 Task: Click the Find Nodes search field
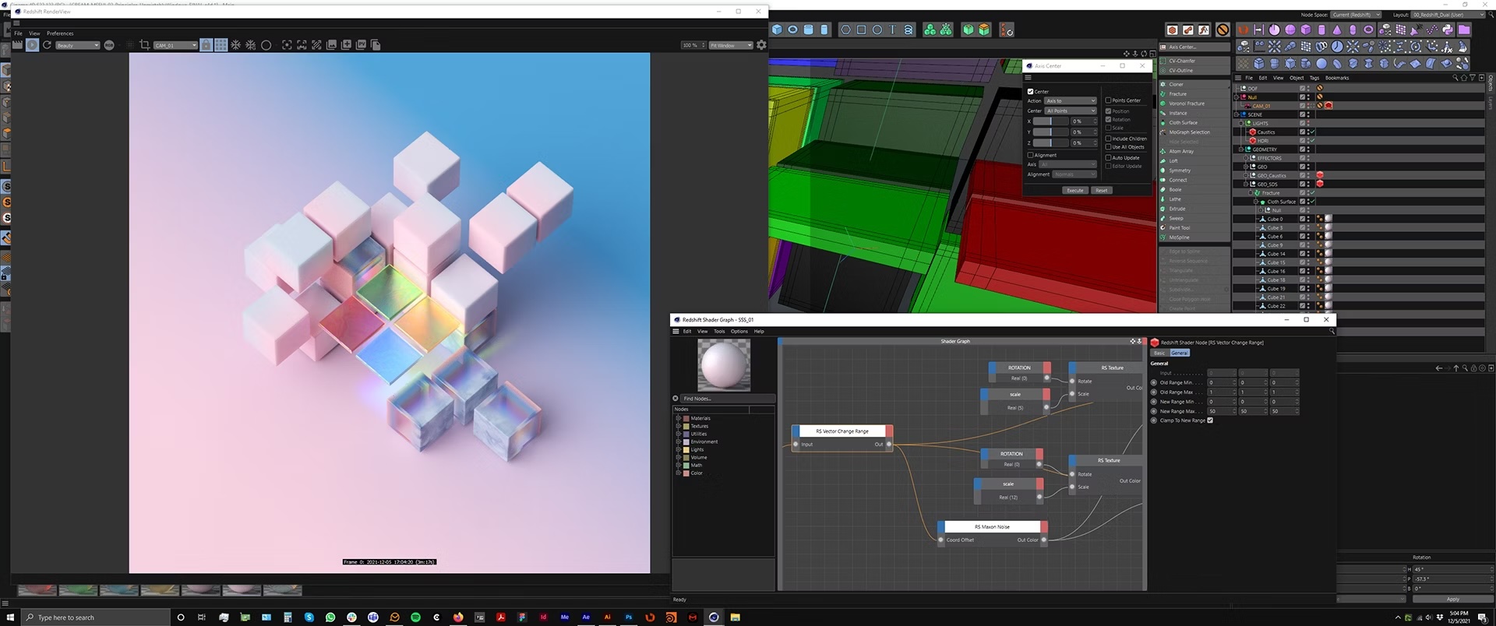(728, 399)
